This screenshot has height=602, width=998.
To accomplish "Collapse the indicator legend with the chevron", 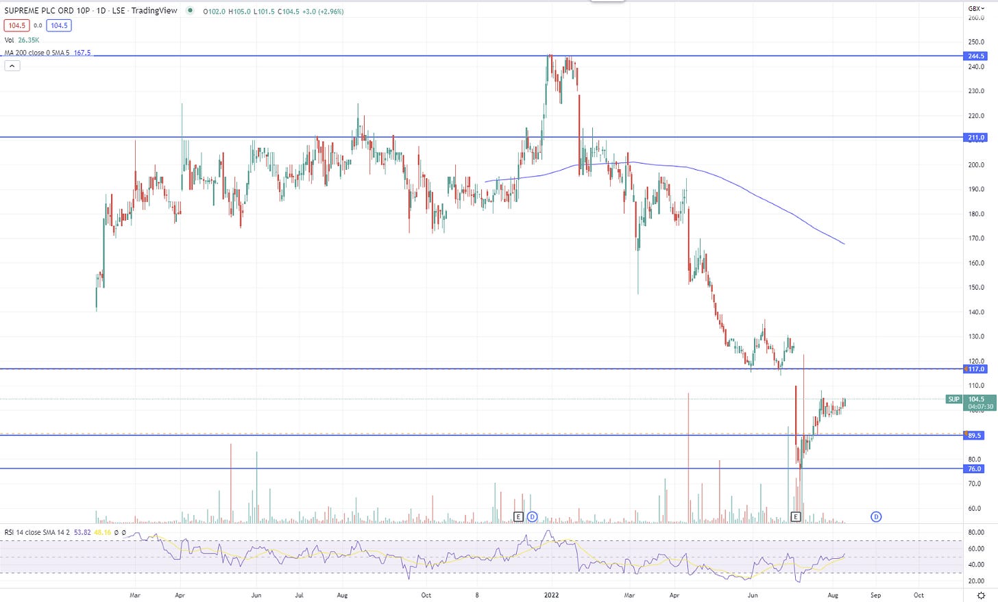I will 12,66.
